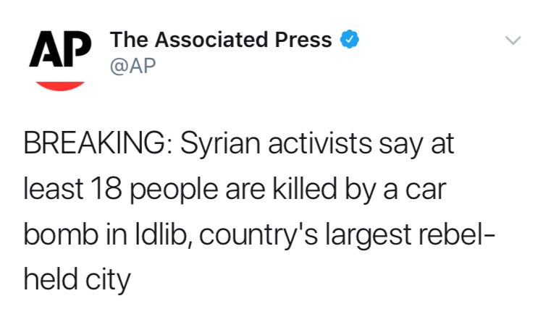Image resolution: width=538 pixels, height=309 pixels.
Task: Click the word Syrian in tweet
Action: pos(220,145)
